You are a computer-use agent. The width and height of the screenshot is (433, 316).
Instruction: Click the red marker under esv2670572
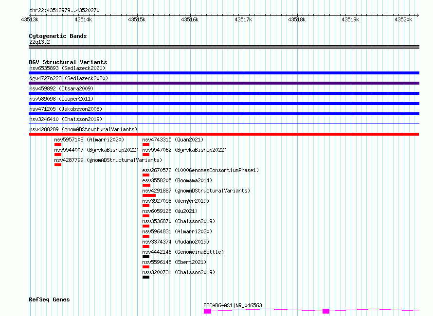146,175
